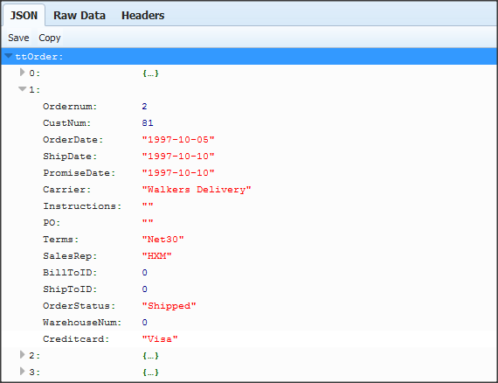Viewport: 498px width, 383px height.
Task: Select the ttOrder row label
Action: coord(39,57)
